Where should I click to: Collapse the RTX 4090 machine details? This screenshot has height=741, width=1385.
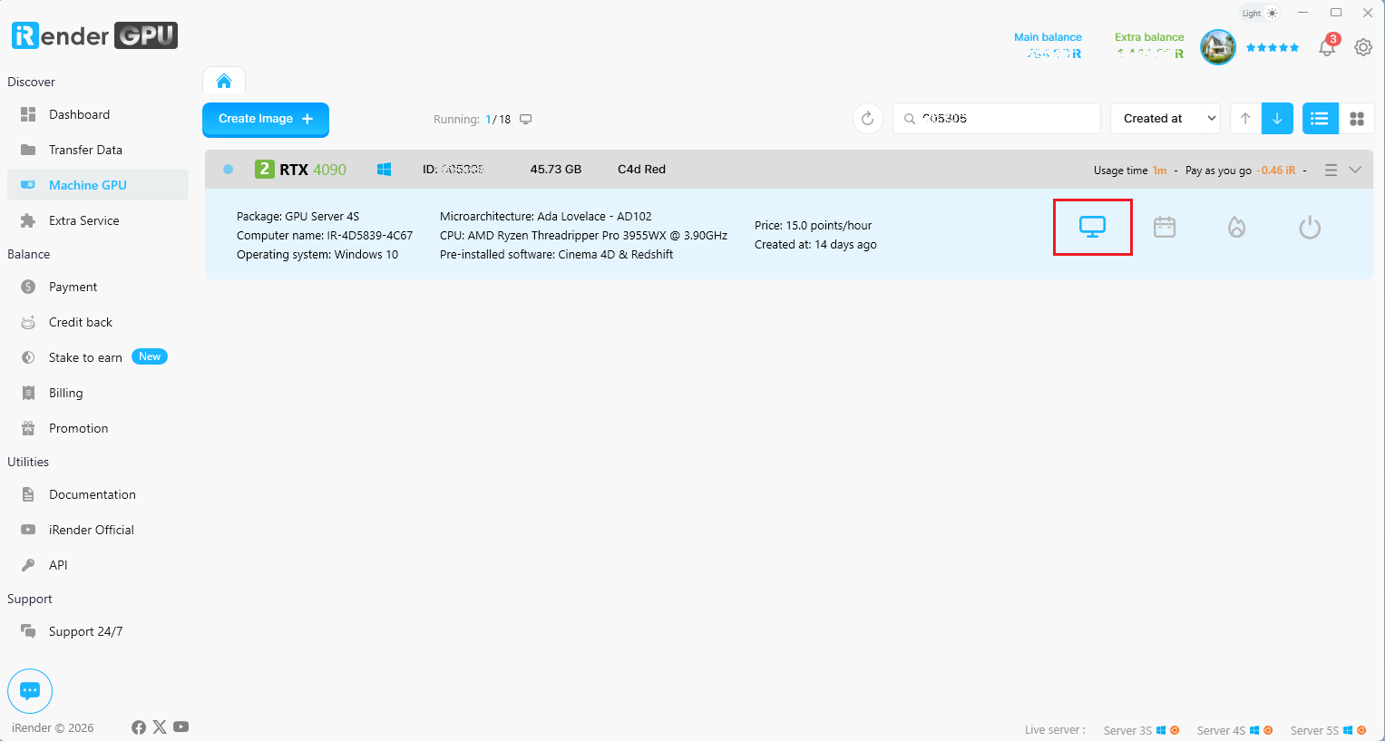(1355, 170)
